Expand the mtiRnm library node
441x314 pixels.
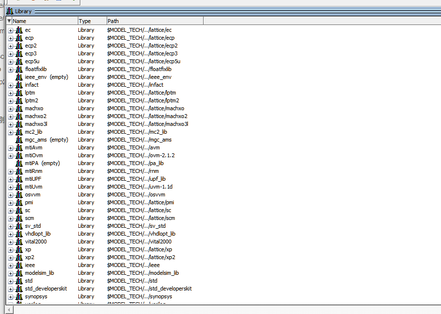10,171
